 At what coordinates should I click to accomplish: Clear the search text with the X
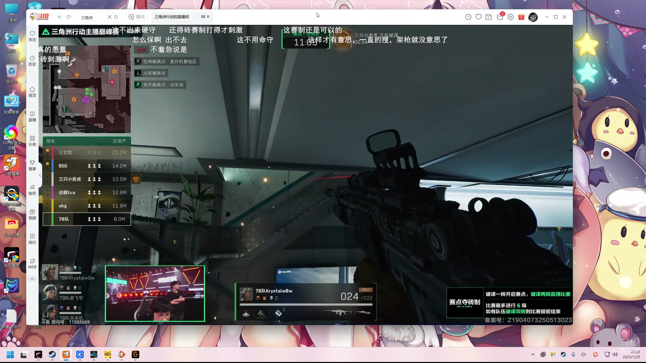[110, 17]
